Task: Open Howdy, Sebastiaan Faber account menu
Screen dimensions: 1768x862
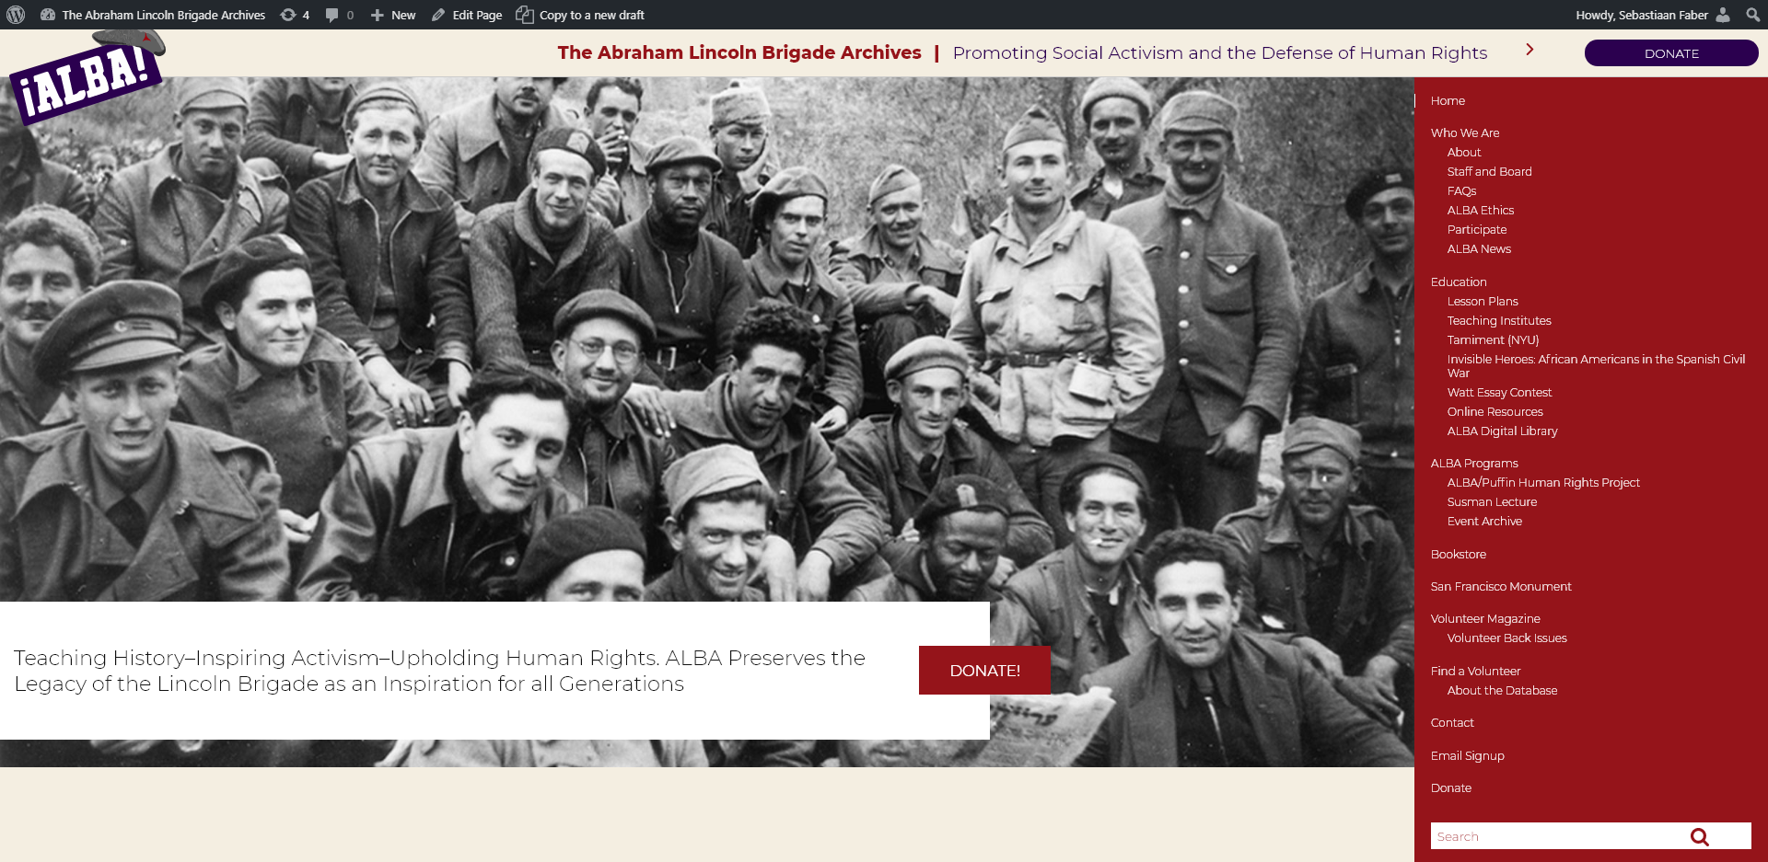Action: click(1653, 15)
